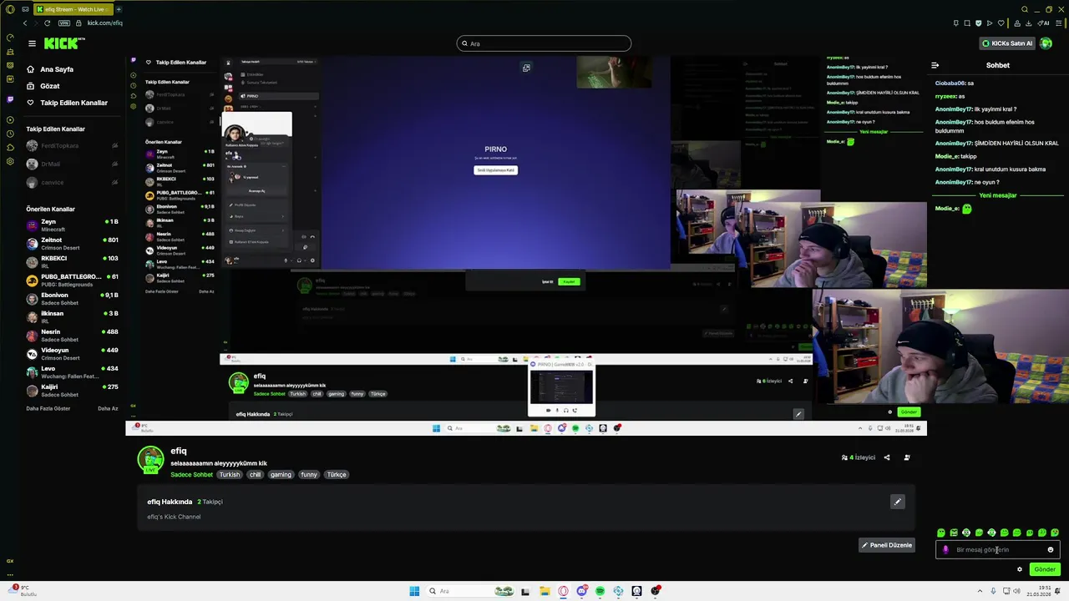Open Gözat in Kick sidebar
Viewport: 1069px width, 601px height.
pyautogui.click(x=43, y=86)
